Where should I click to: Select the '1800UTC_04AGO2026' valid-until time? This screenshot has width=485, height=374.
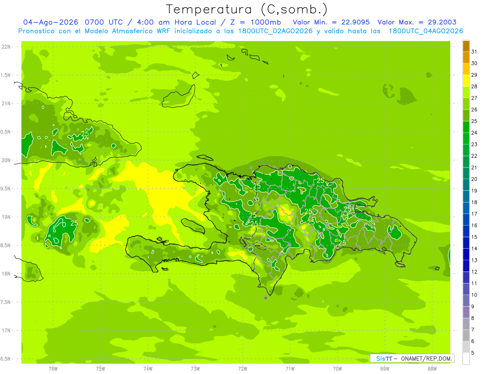(426, 31)
